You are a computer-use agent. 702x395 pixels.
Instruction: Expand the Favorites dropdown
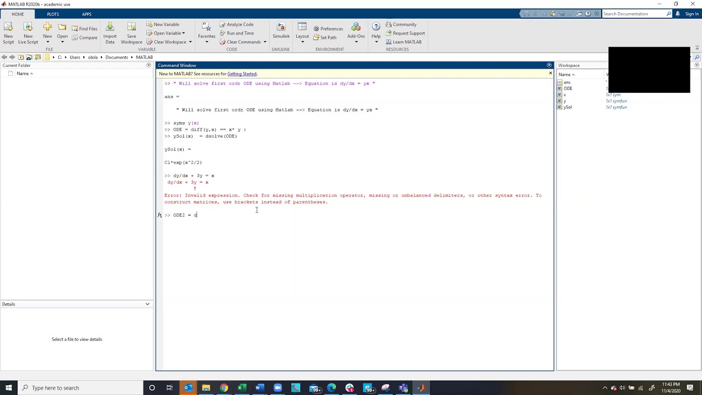coord(206,42)
